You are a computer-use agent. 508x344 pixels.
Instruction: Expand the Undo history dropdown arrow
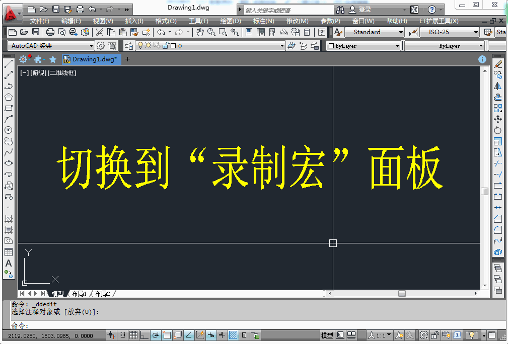click(170, 32)
